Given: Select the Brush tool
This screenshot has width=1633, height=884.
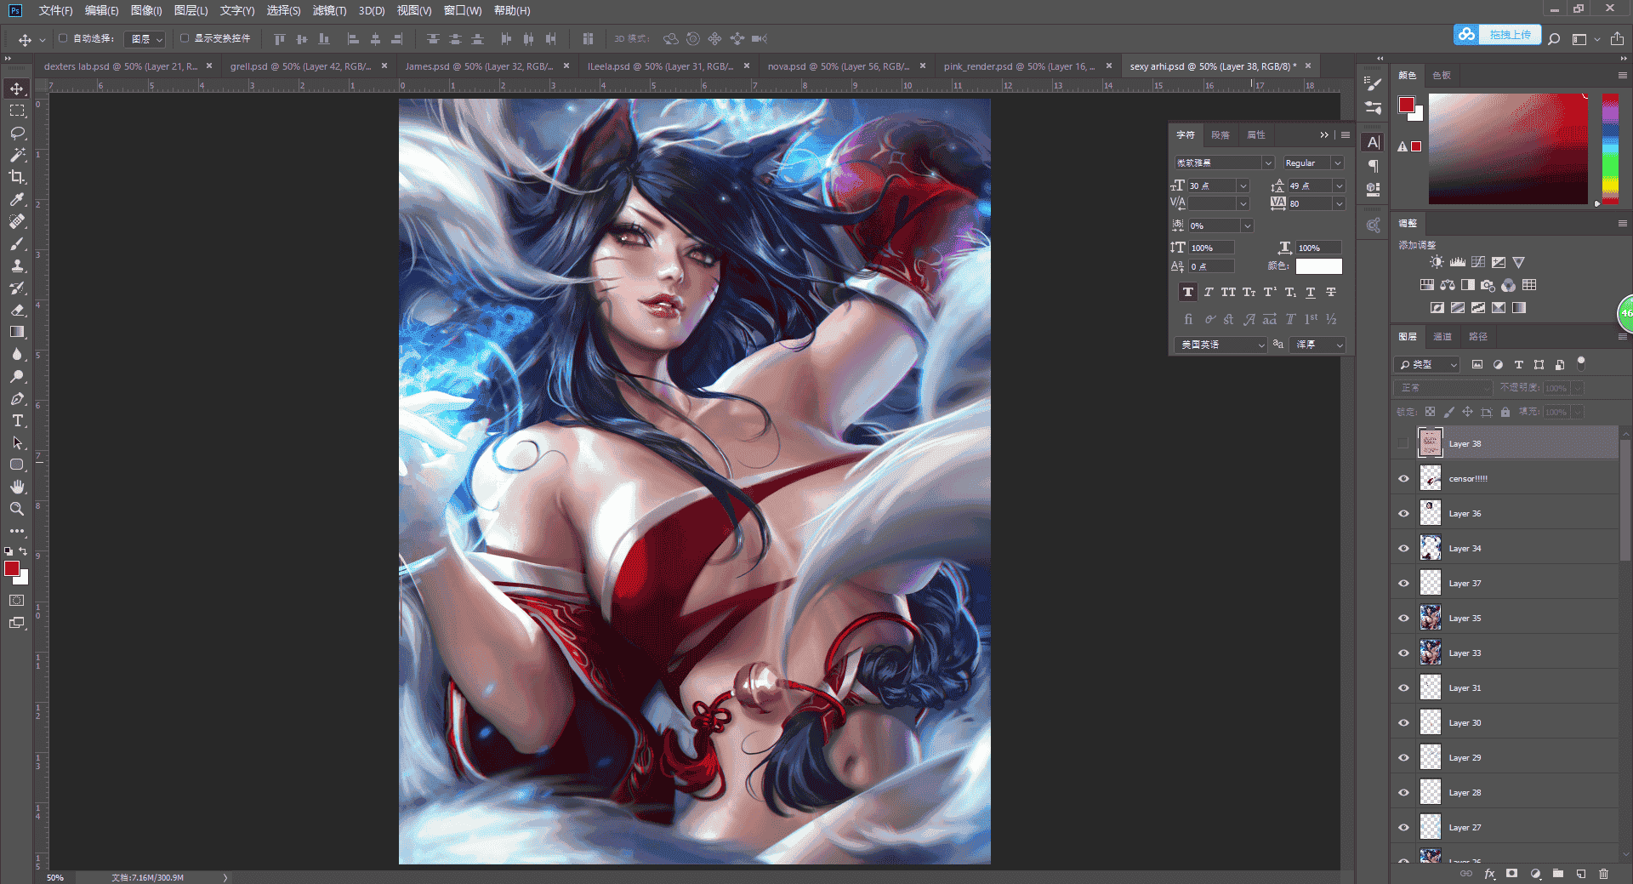Looking at the screenshot, I should tap(17, 243).
